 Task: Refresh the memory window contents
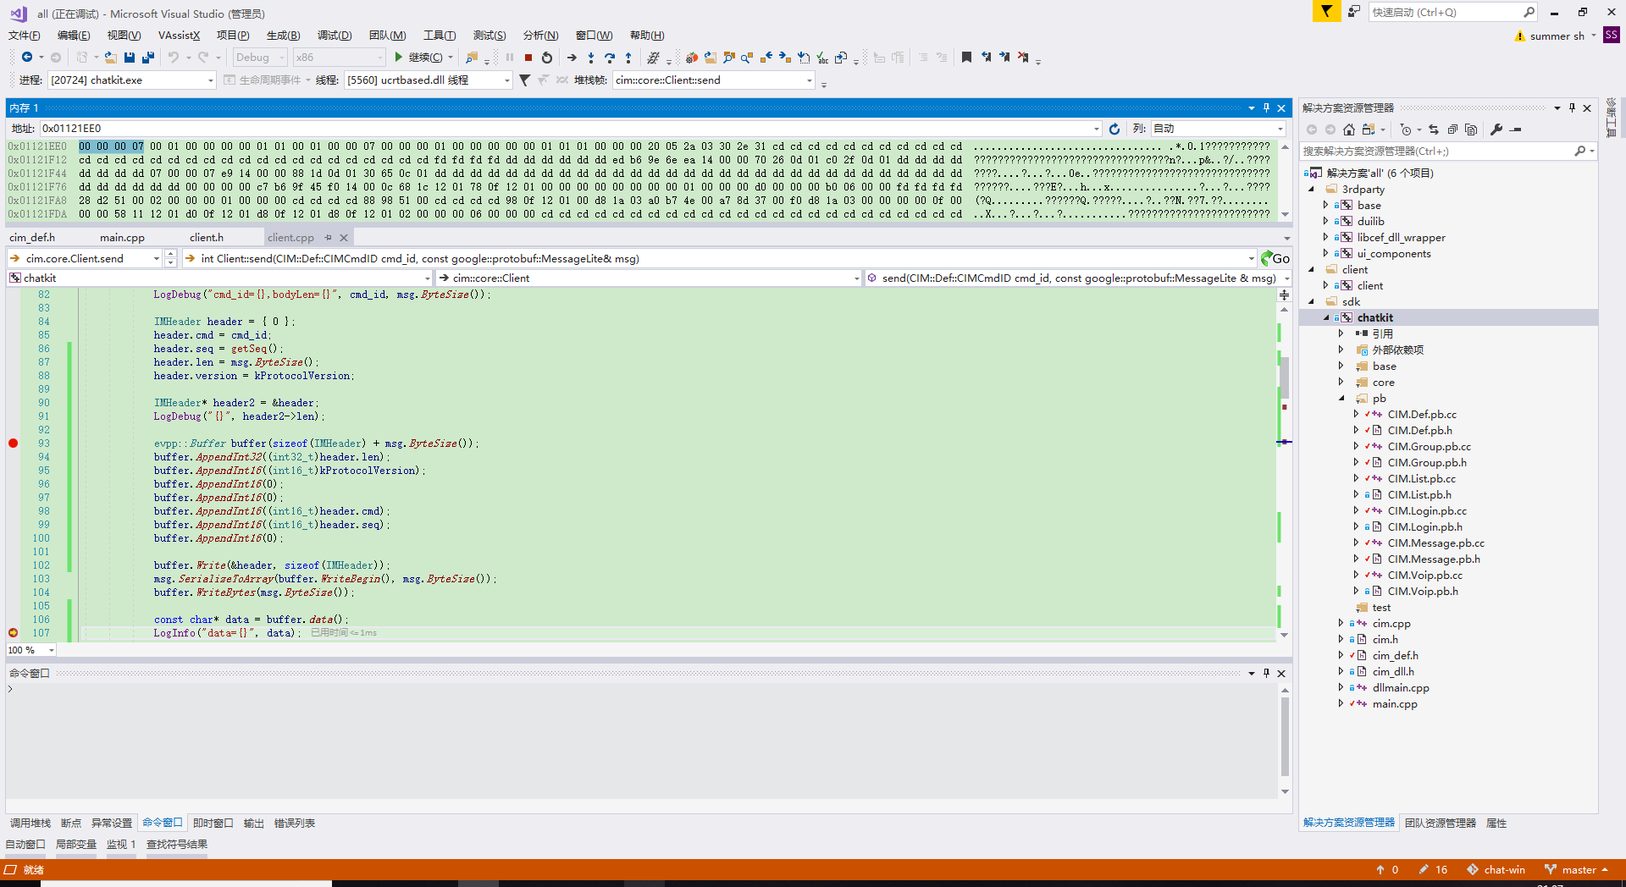click(x=1114, y=129)
